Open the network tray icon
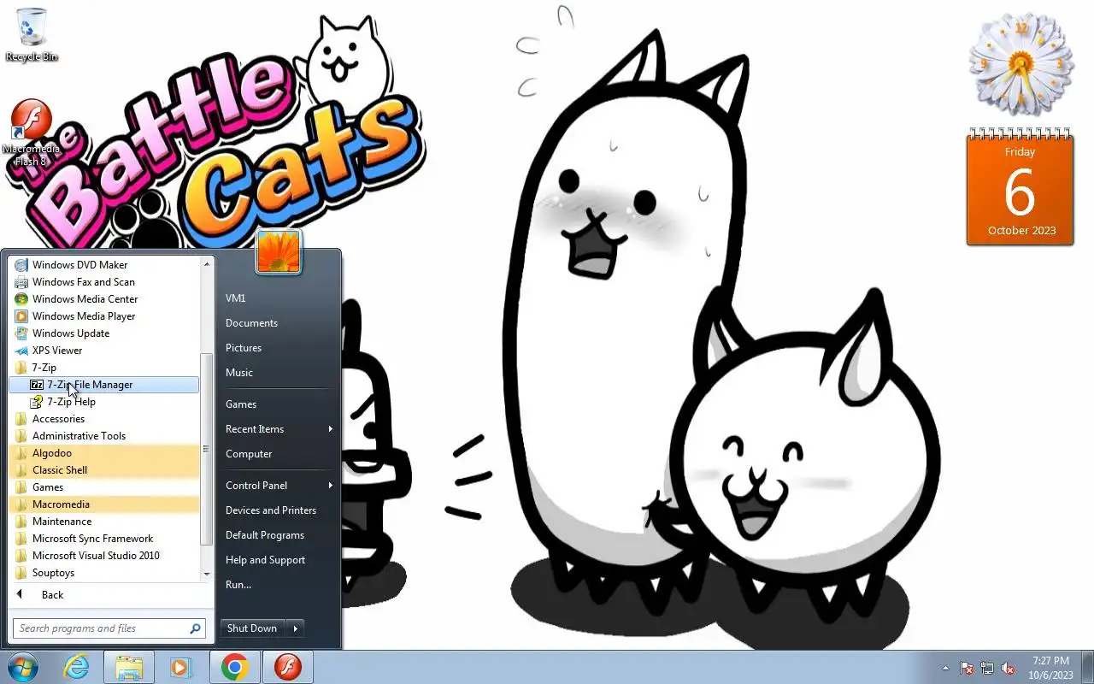1094x684 pixels. click(x=987, y=668)
